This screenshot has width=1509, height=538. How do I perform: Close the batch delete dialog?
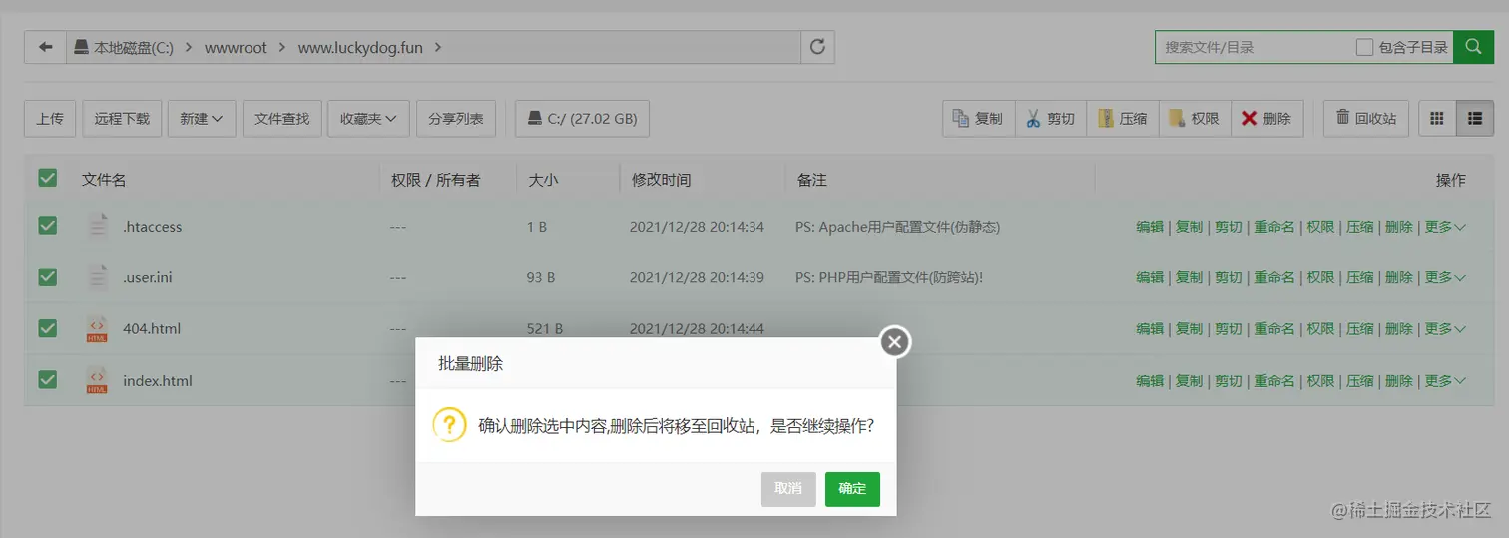click(x=895, y=342)
